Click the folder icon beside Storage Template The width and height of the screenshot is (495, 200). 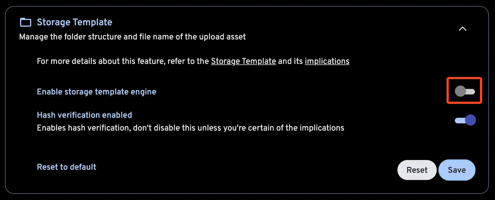pyautogui.click(x=26, y=22)
